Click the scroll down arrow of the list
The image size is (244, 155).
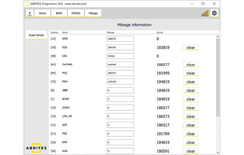pyautogui.click(x=218, y=153)
